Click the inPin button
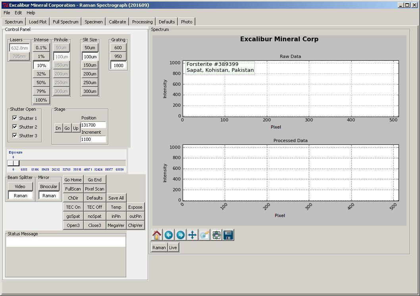Viewport: 420px width, 296px height. [x=116, y=216]
